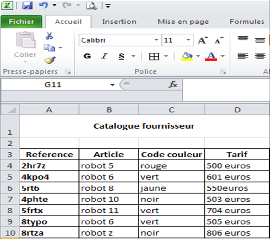
Task: Click the insert function fx icon
Action: pyautogui.click(x=173, y=84)
